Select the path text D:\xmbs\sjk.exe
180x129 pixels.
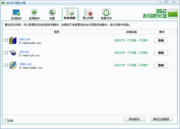[x=29, y=55]
